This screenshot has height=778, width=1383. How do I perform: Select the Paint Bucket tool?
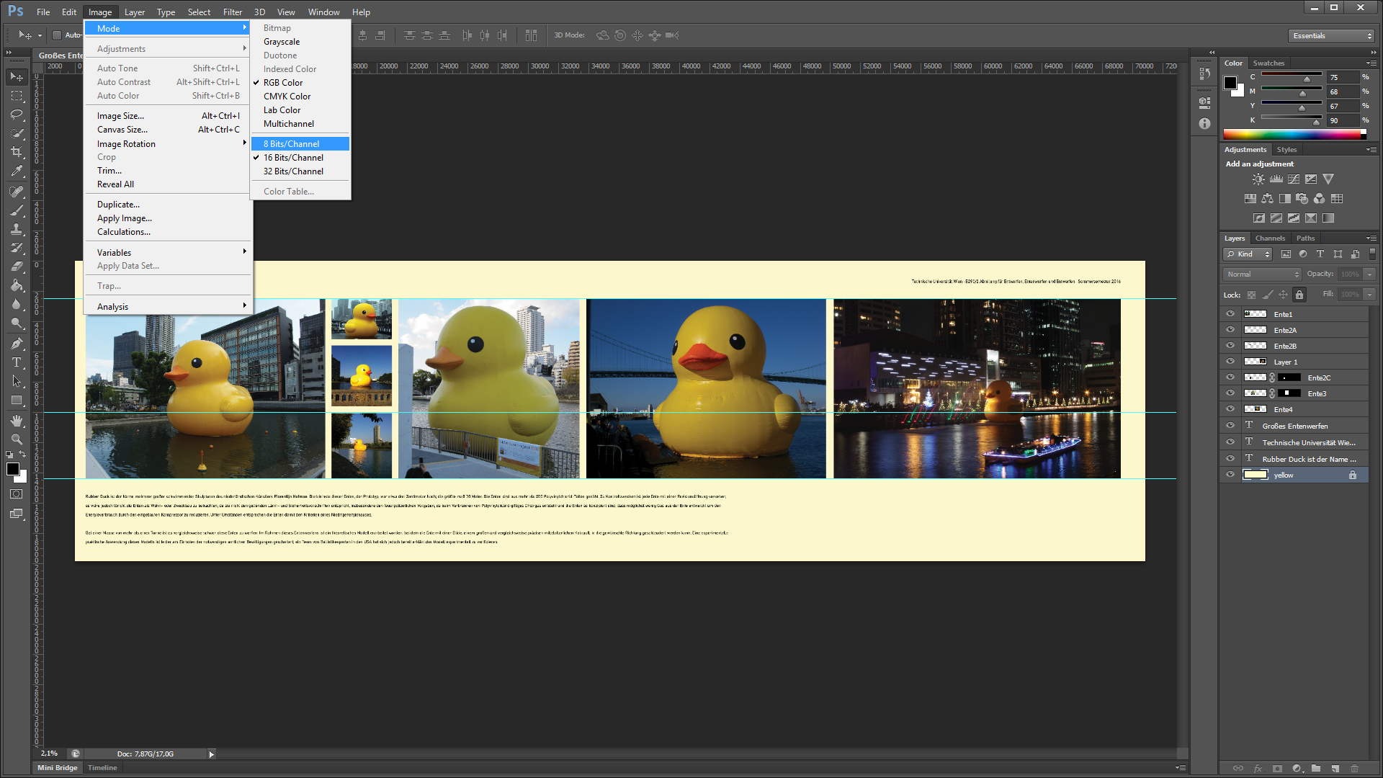(17, 285)
